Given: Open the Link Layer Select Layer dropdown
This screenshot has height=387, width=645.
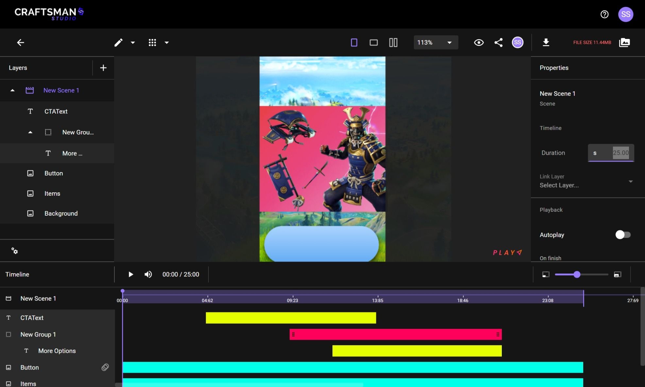Looking at the screenshot, I should click(587, 182).
